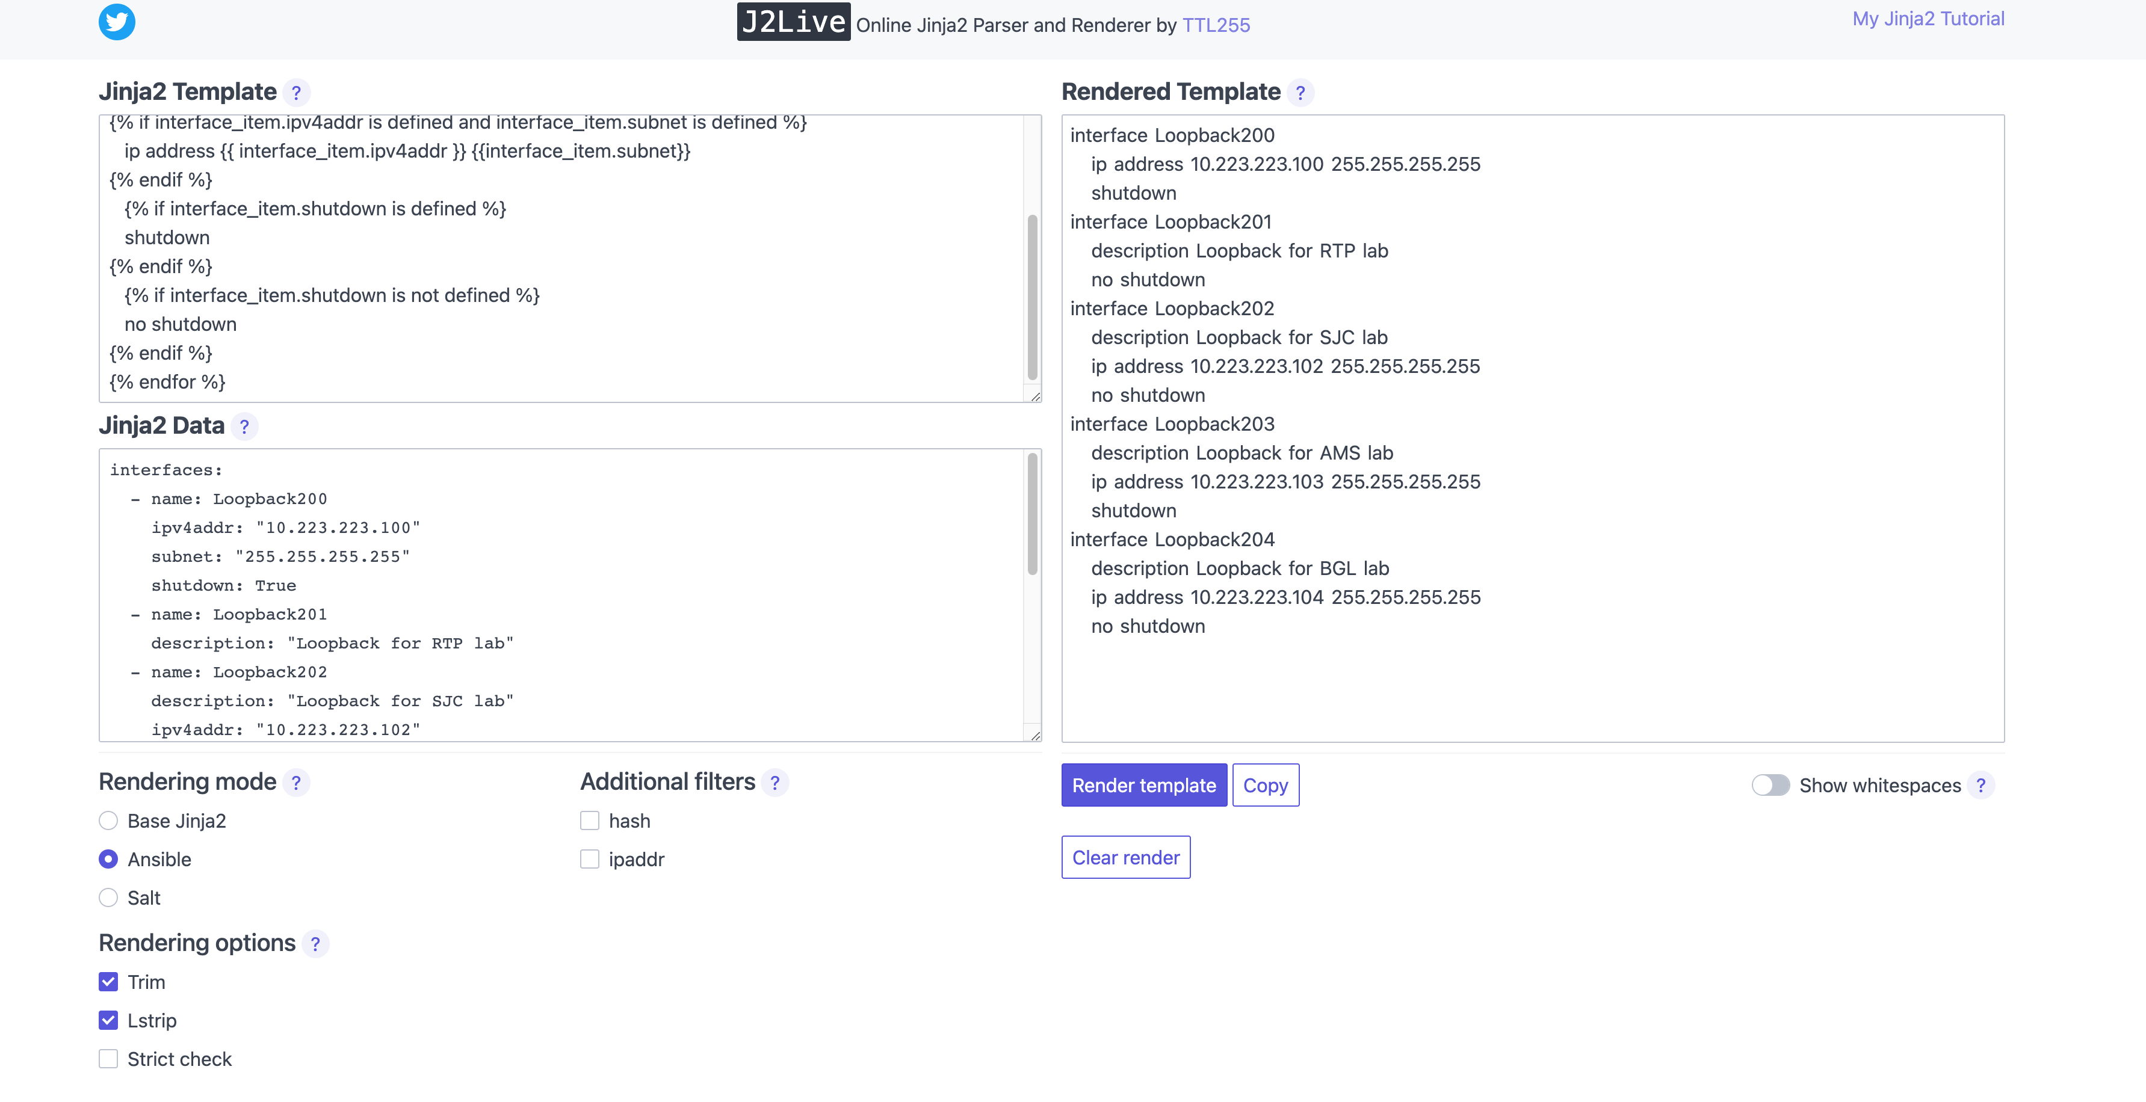
Task: Open help for Rendering options
Action: pyautogui.click(x=315, y=944)
